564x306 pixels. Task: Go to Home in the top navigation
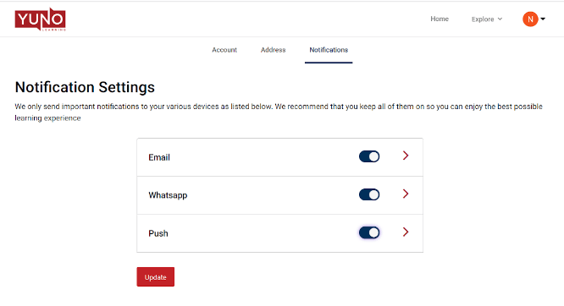(440, 19)
